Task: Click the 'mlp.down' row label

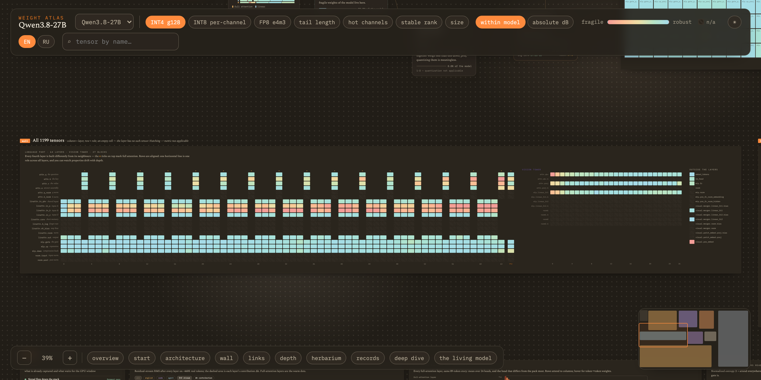Action: [37, 251]
